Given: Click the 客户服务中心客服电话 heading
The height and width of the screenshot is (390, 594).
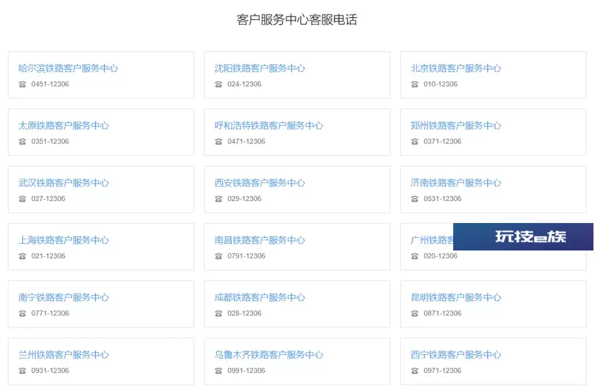Looking at the screenshot, I should [x=297, y=20].
